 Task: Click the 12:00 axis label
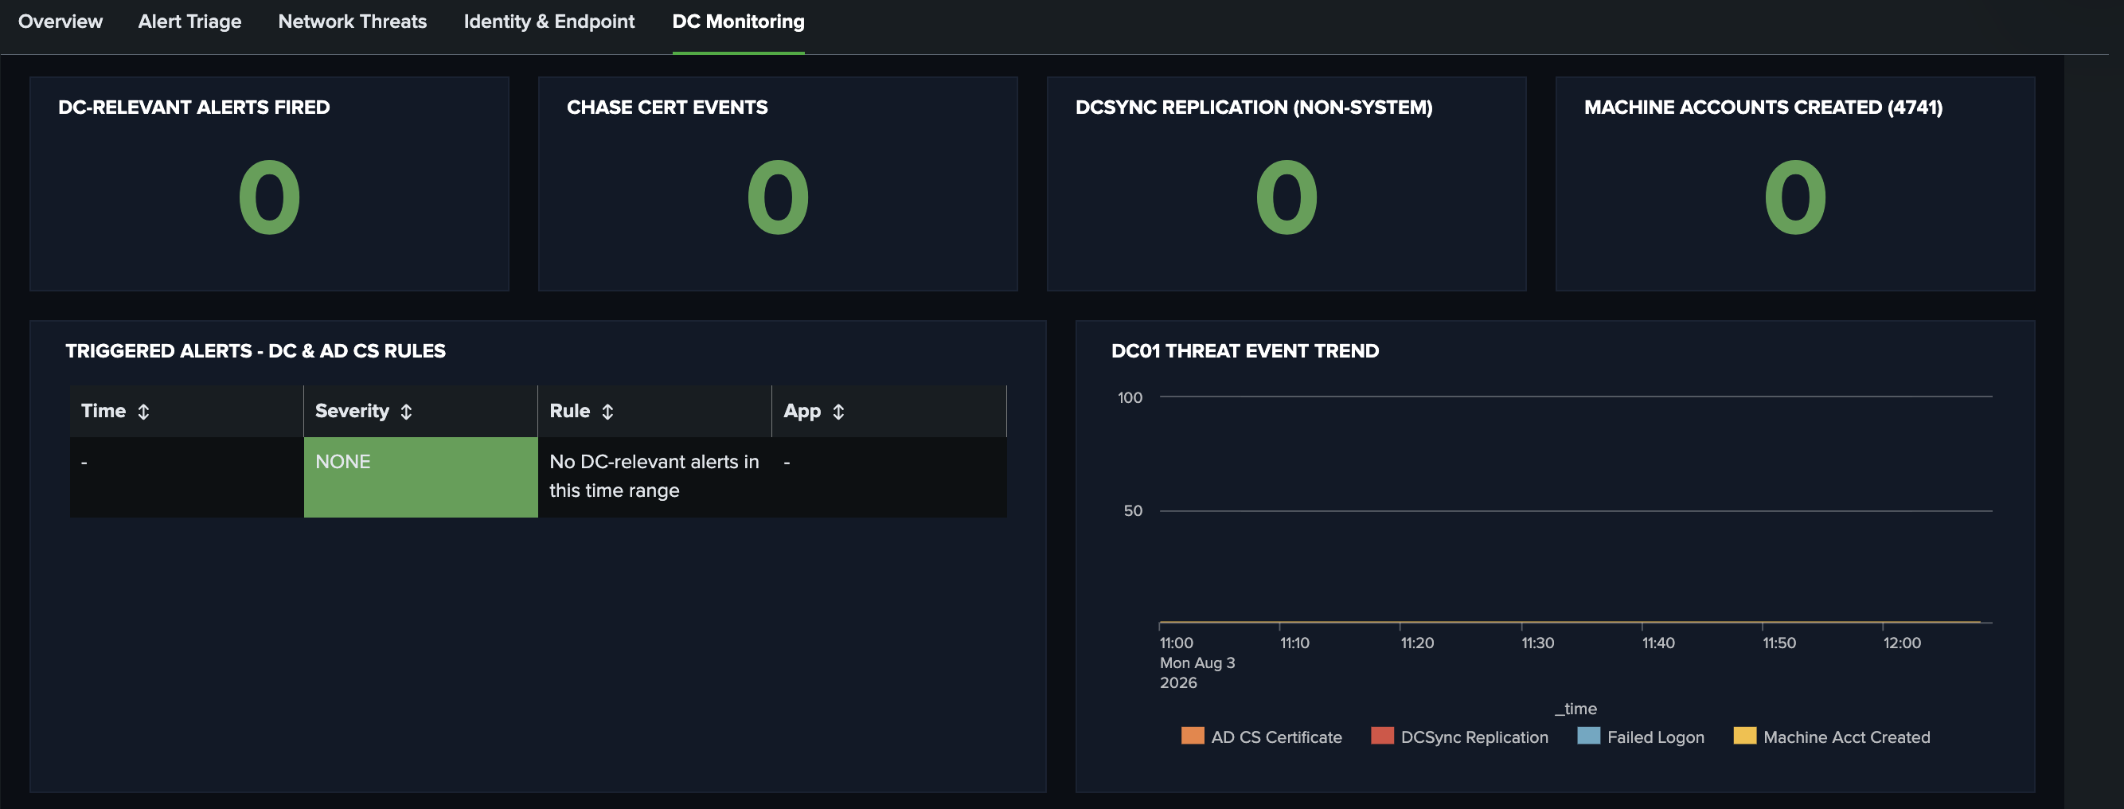tap(1901, 643)
